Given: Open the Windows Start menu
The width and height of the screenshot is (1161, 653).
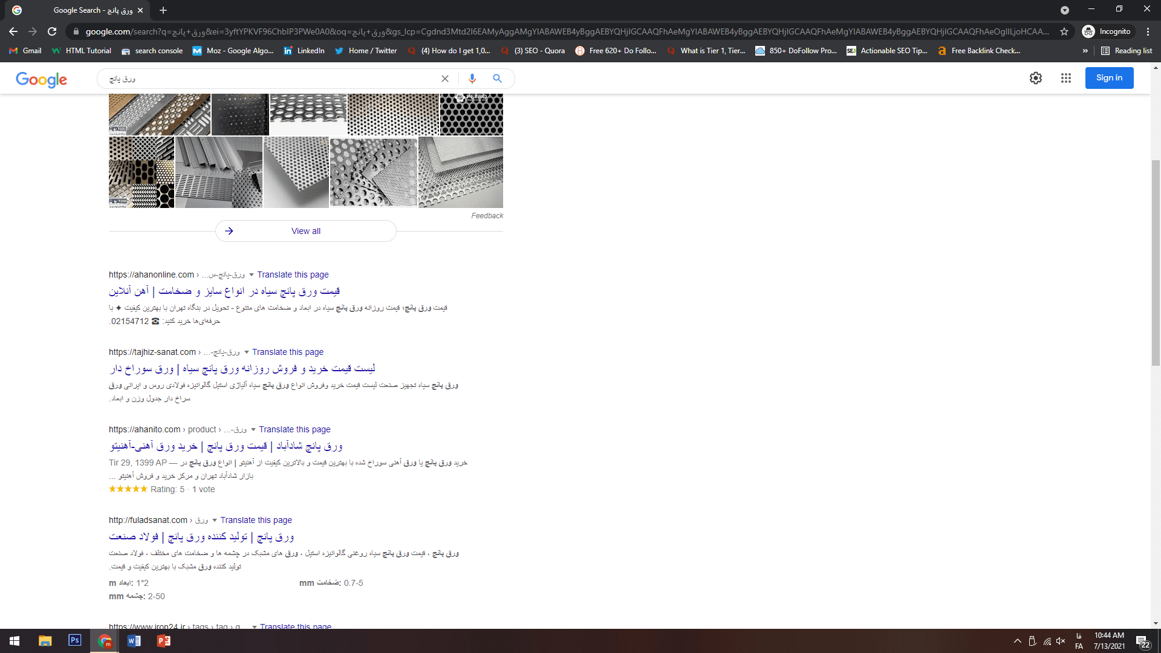Looking at the screenshot, I should pyautogui.click(x=15, y=641).
